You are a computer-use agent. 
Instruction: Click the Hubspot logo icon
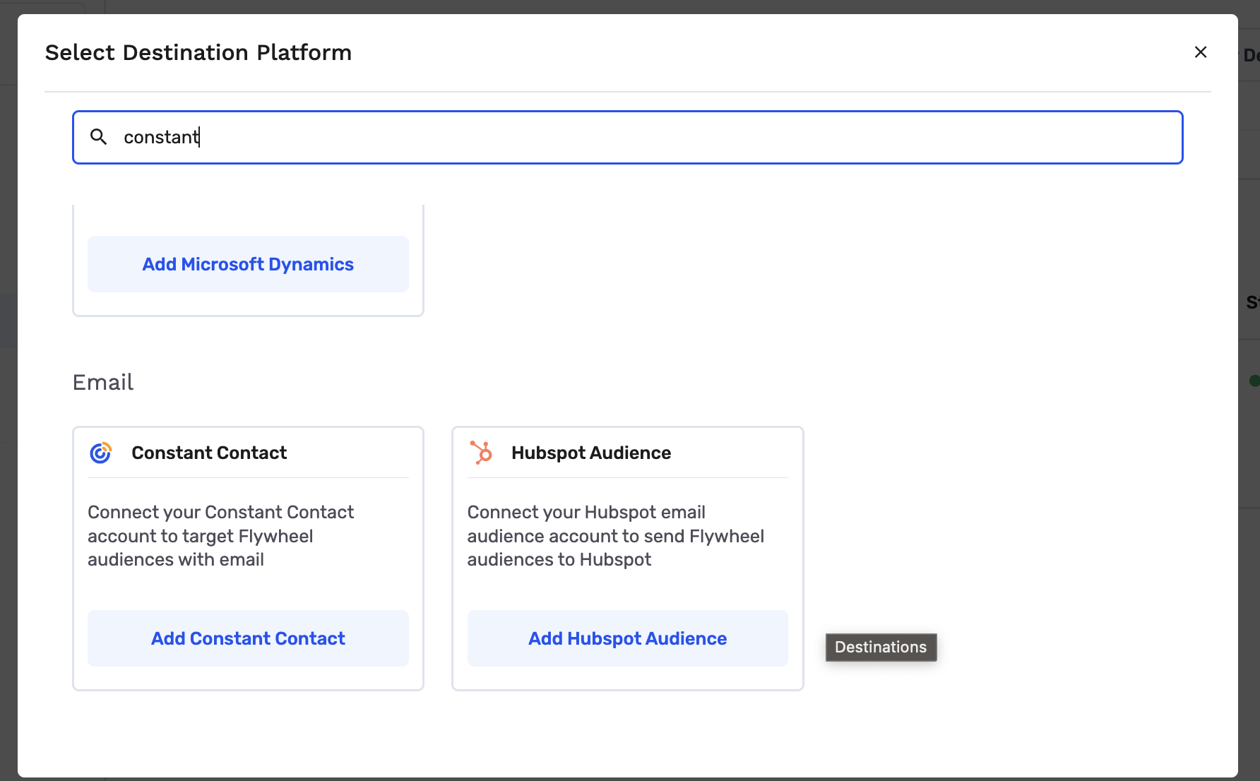[481, 453]
